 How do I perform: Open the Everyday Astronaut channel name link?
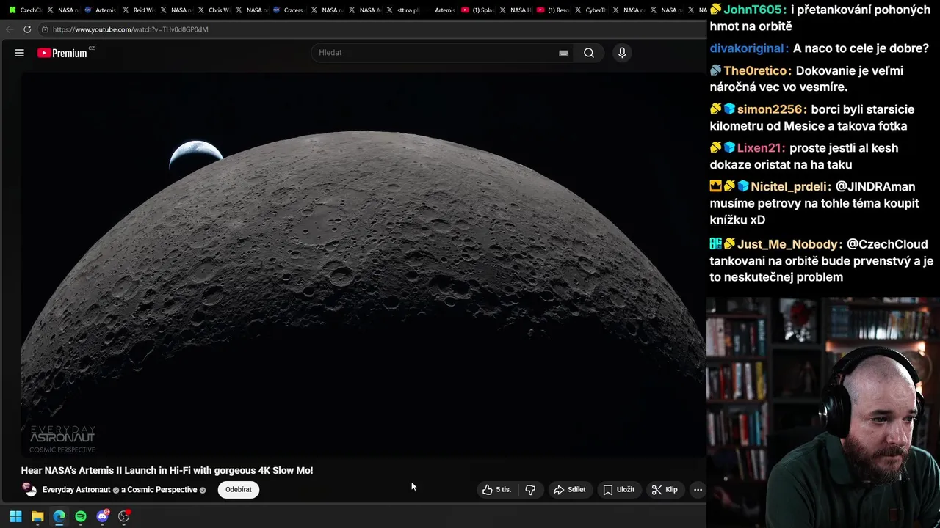[76, 490]
